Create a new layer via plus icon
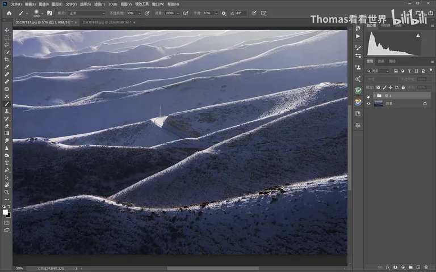This screenshot has height=272, width=436. click(x=418, y=267)
